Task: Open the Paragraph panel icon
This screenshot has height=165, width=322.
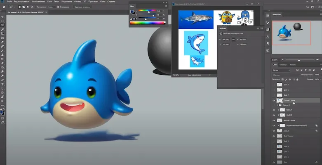Action: tap(268, 43)
